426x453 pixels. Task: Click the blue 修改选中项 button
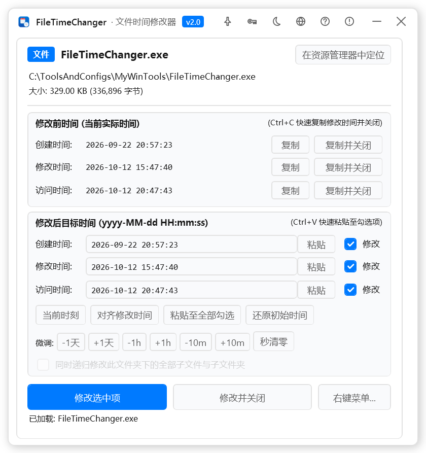tap(97, 397)
